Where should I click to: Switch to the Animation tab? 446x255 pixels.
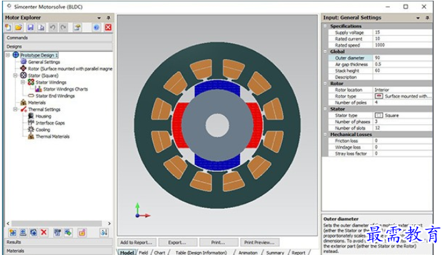248,252
